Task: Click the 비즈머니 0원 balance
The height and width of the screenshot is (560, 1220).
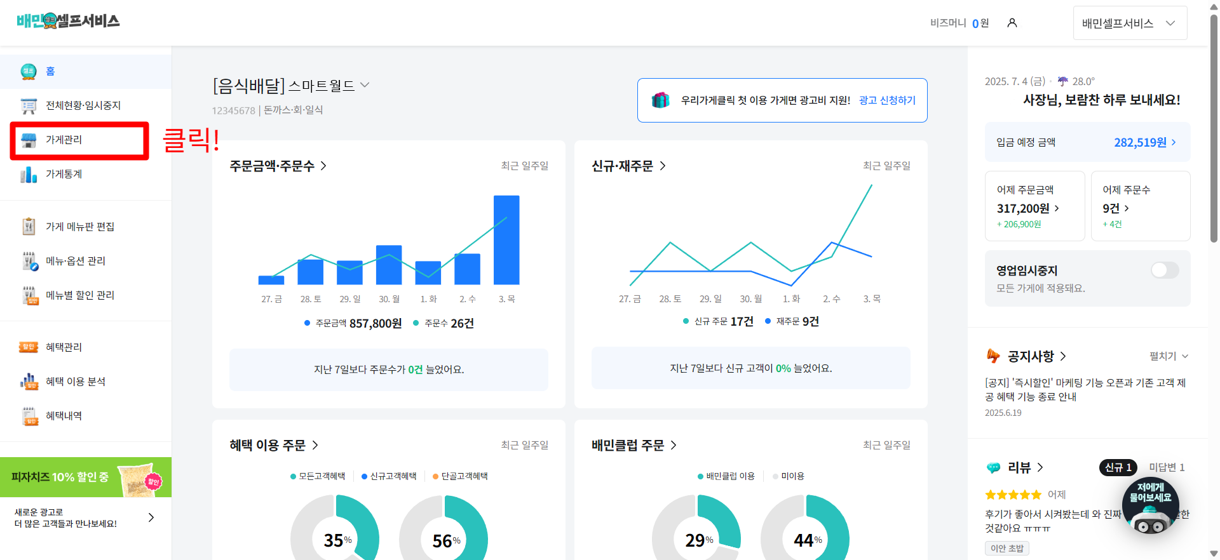Action: click(959, 23)
